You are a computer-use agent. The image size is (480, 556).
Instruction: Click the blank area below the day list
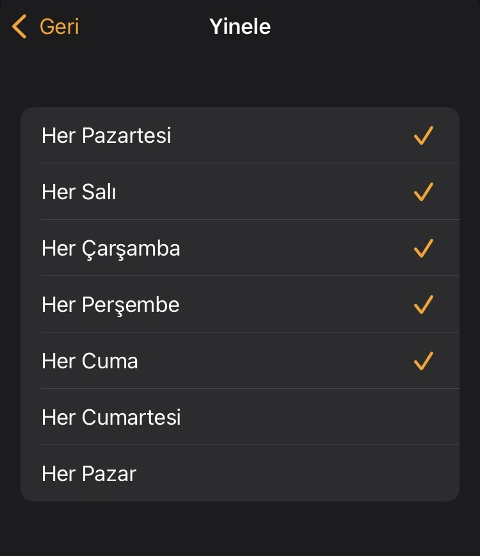(x=240, y=528)
